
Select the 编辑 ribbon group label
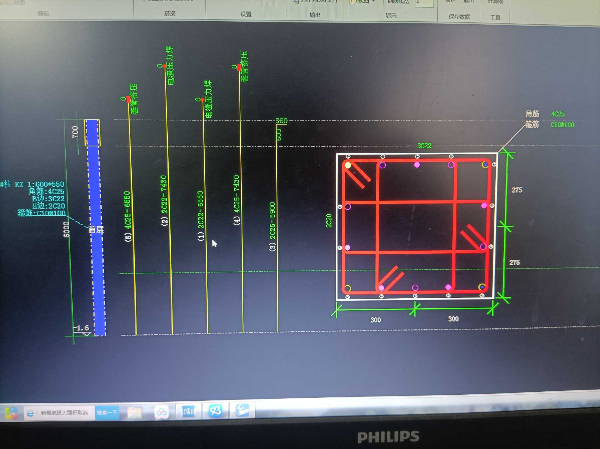(x=43, y=13)
